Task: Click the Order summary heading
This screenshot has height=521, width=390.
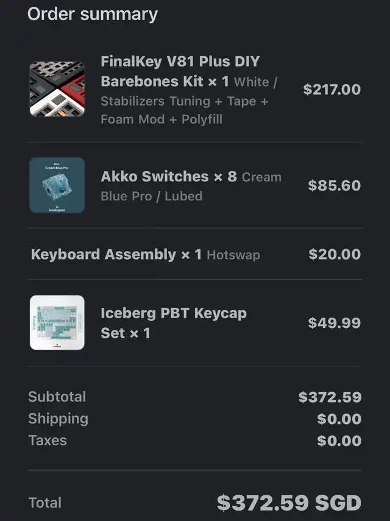Action: [x=93, y=14]
